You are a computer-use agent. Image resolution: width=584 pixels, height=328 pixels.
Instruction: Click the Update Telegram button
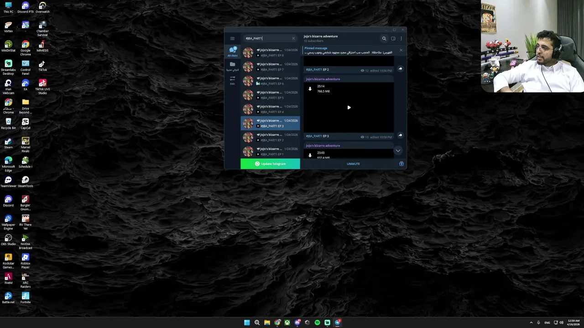270,164
